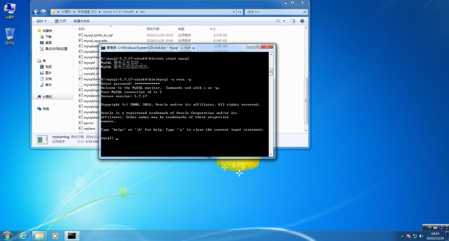Open volume speaker tray icon
The width and height of the screenshot is (449, 241).
click(421, 236)
